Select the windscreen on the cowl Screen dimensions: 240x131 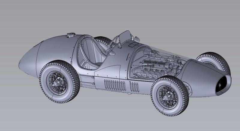pyautogui.click(x=125, y=37)
